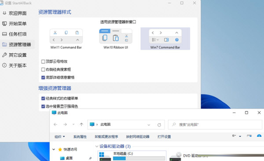Refresh the 此电脑 Explorer view
Viewport: 264px width, 161px height.
(159, 125)
